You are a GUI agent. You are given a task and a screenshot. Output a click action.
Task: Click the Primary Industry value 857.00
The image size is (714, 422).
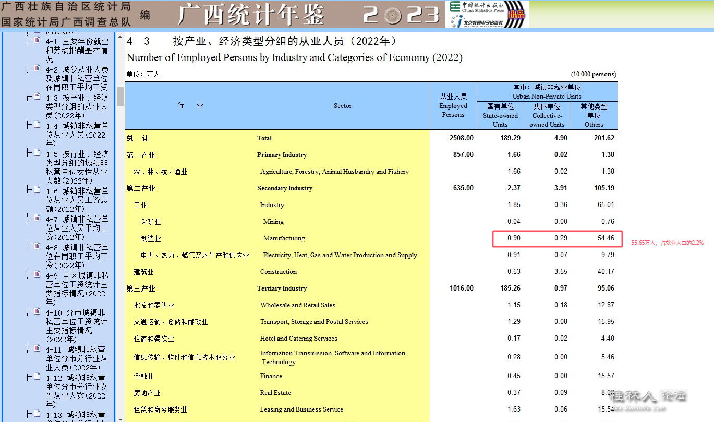(x=463, y=155)
